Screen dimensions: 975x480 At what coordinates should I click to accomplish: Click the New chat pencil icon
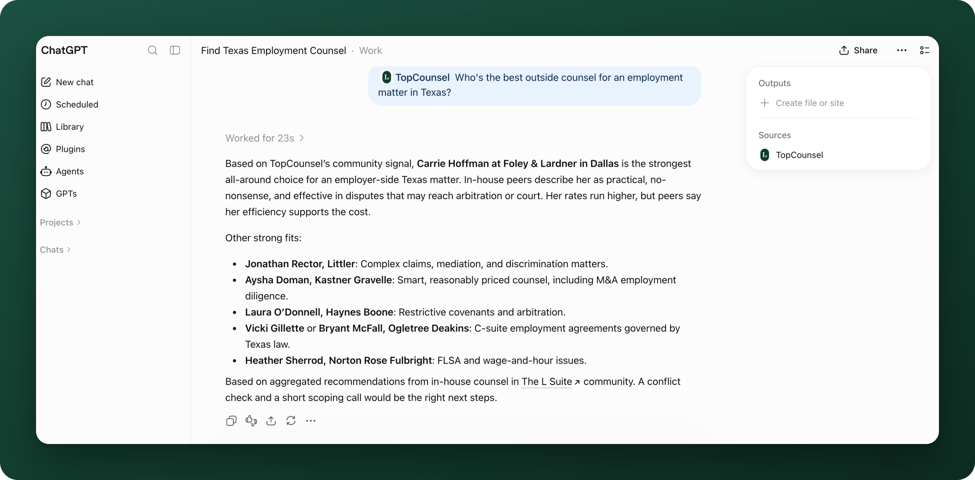coord(46,82)
